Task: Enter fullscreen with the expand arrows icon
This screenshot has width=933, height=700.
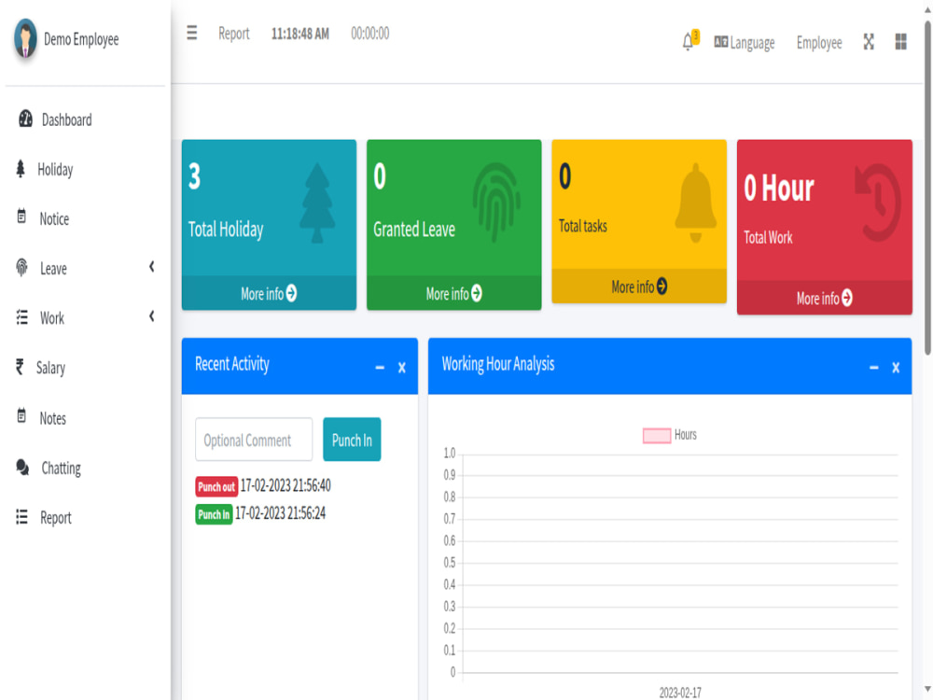Action: point(869,42)
